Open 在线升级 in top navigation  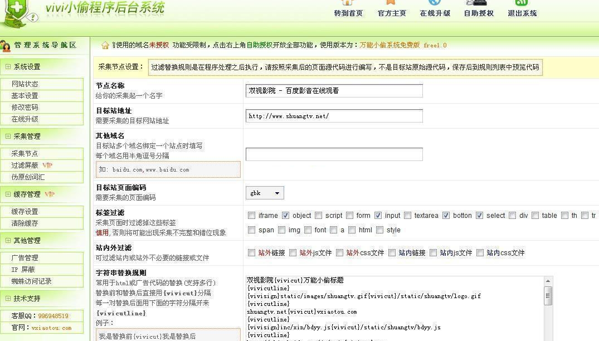(435, 9)
